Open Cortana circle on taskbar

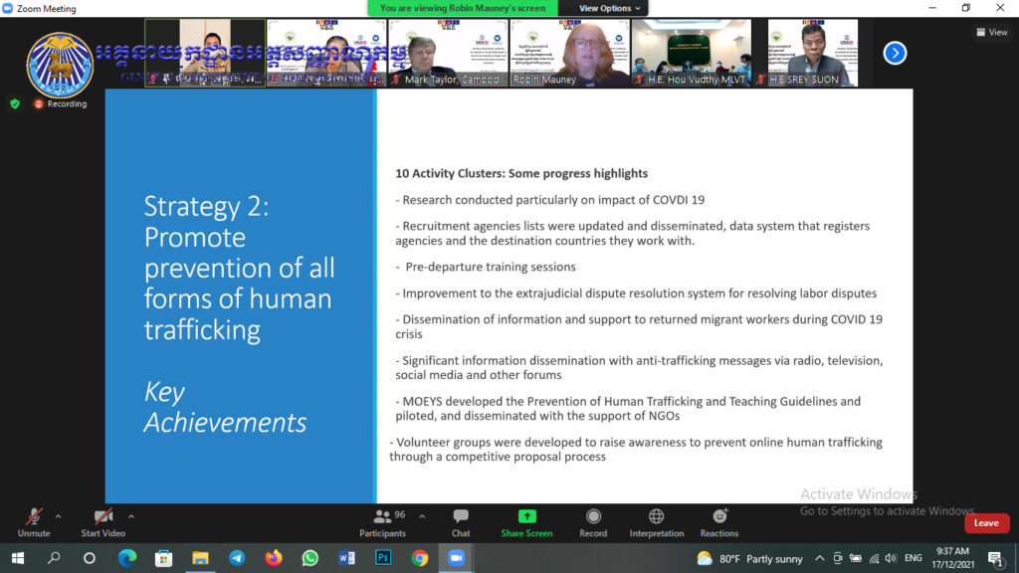click(x=90, y=558)
